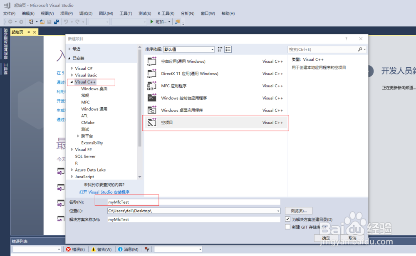Open the 文件(F) menu

[9, 14]
